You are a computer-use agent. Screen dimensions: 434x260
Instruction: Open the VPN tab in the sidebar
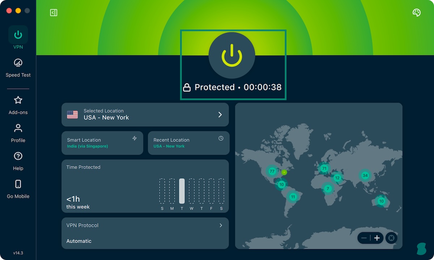coord(18,38)
